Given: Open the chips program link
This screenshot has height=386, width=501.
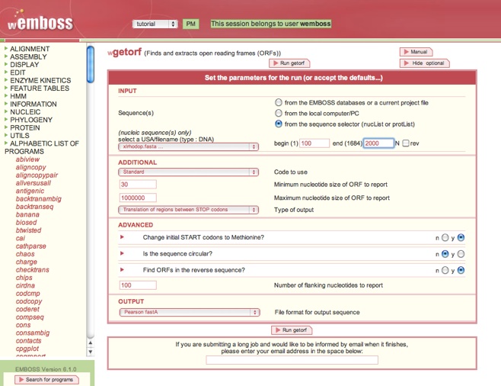Looking at the screenshot, I should 24,278.
